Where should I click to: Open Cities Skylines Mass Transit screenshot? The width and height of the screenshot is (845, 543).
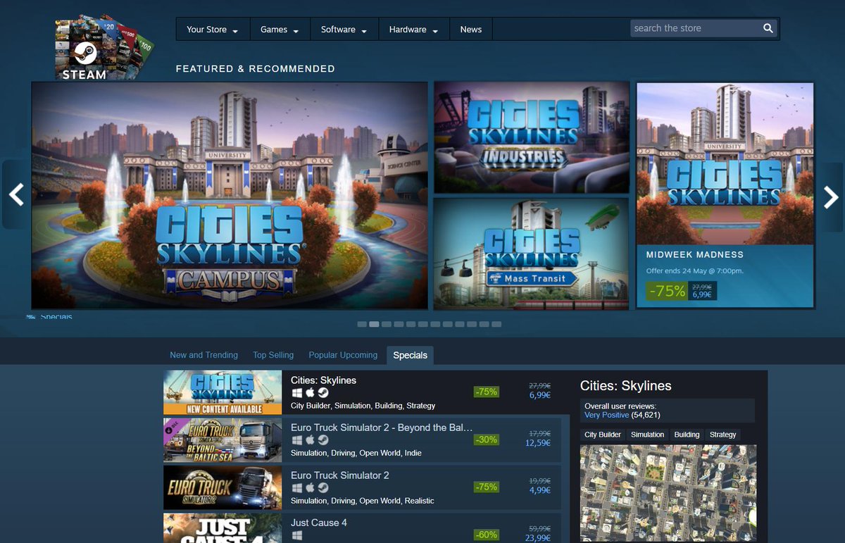tap(532, 254)
